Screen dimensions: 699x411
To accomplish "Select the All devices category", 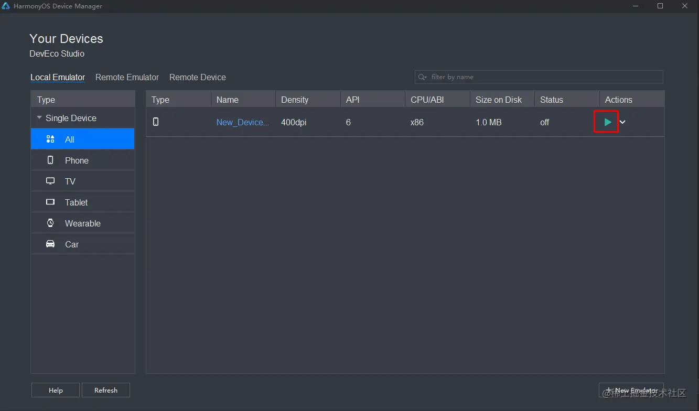I will tap(83, 139).
